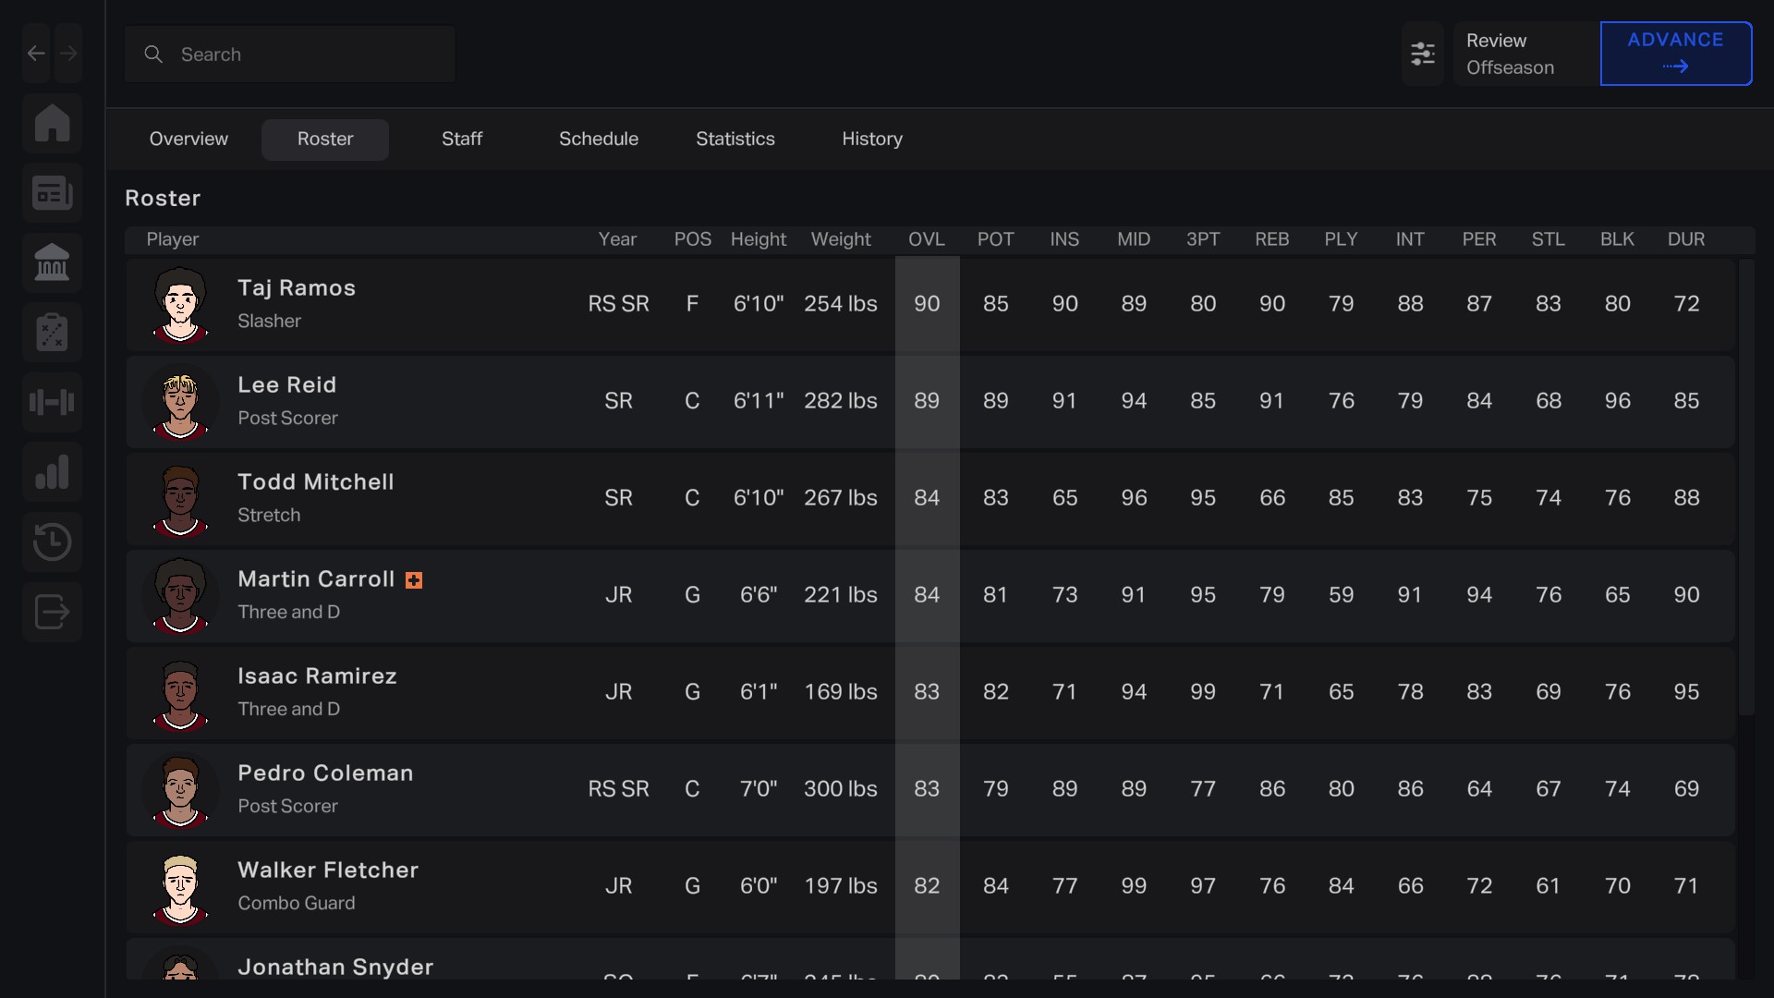
Task: Open the playbook clipboard sidebar icon
Action: point(52,333)
